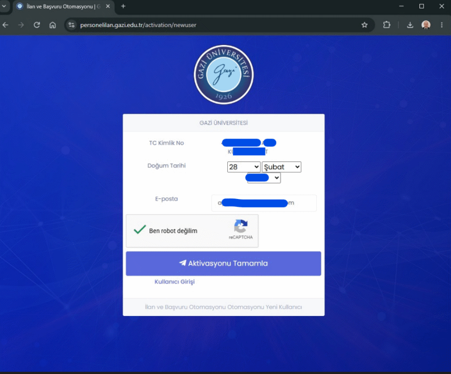
Task: Select the İlan ve Başvuru Otomasyonu tab
Action: pos(63,6)
